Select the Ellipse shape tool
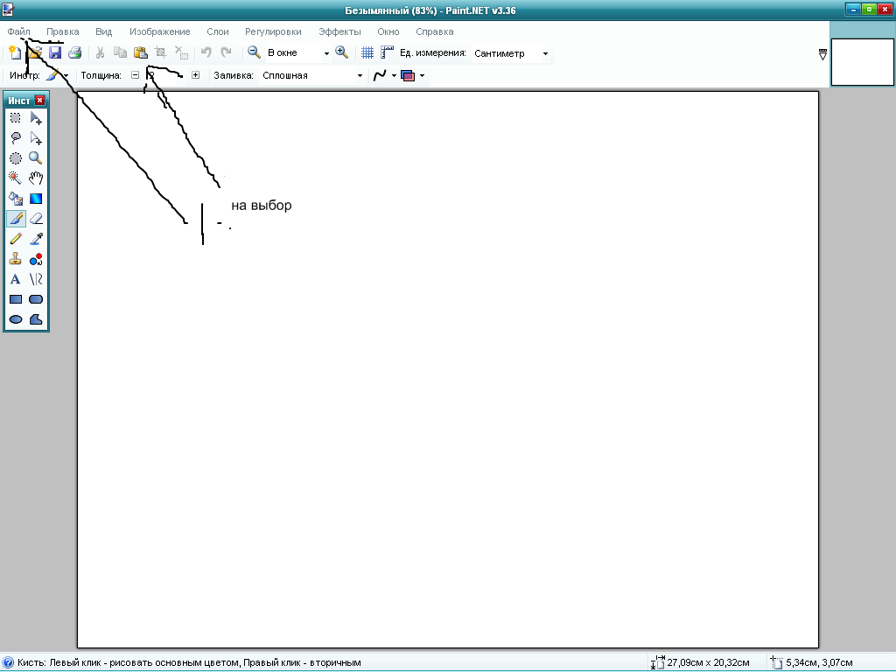The height and width of the screenshot is (672, 896). pyautogui.click(x=16, y=319)
